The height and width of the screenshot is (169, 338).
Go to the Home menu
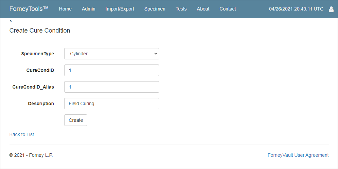pyautogui.click(x=65, y=9)
